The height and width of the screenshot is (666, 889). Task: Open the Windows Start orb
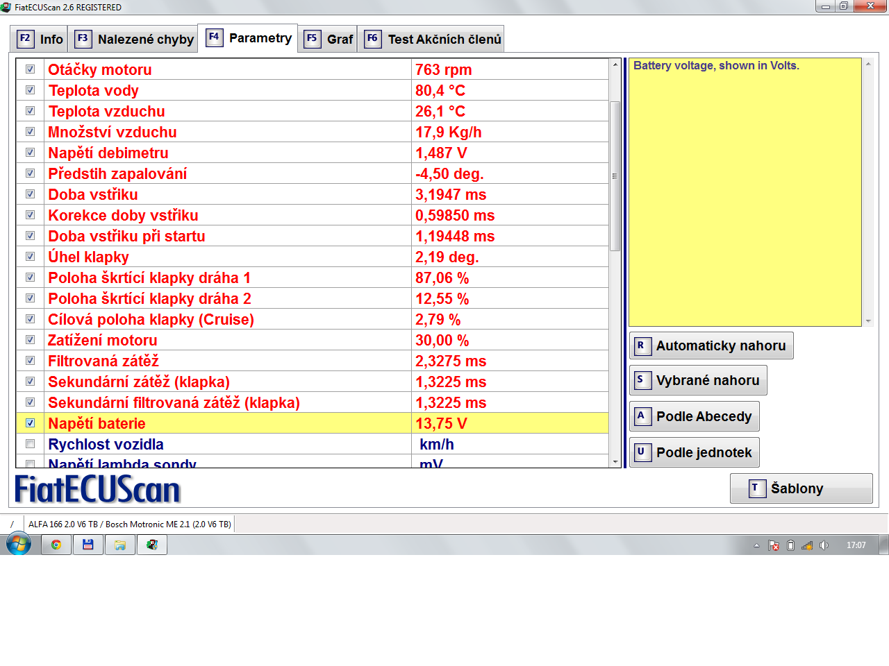[19, 544]
